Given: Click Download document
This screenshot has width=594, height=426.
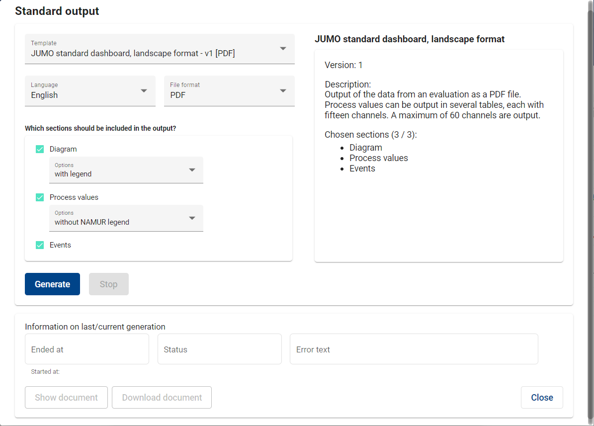Looking at the screenshot, I should 162,398.
